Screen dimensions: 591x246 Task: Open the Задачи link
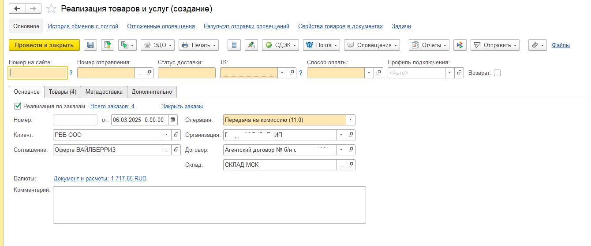[401, 26]
